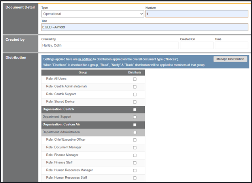Enable Distribute for Role: Centrik Support
Screen dimensions: 252x183
pos(135,94)
